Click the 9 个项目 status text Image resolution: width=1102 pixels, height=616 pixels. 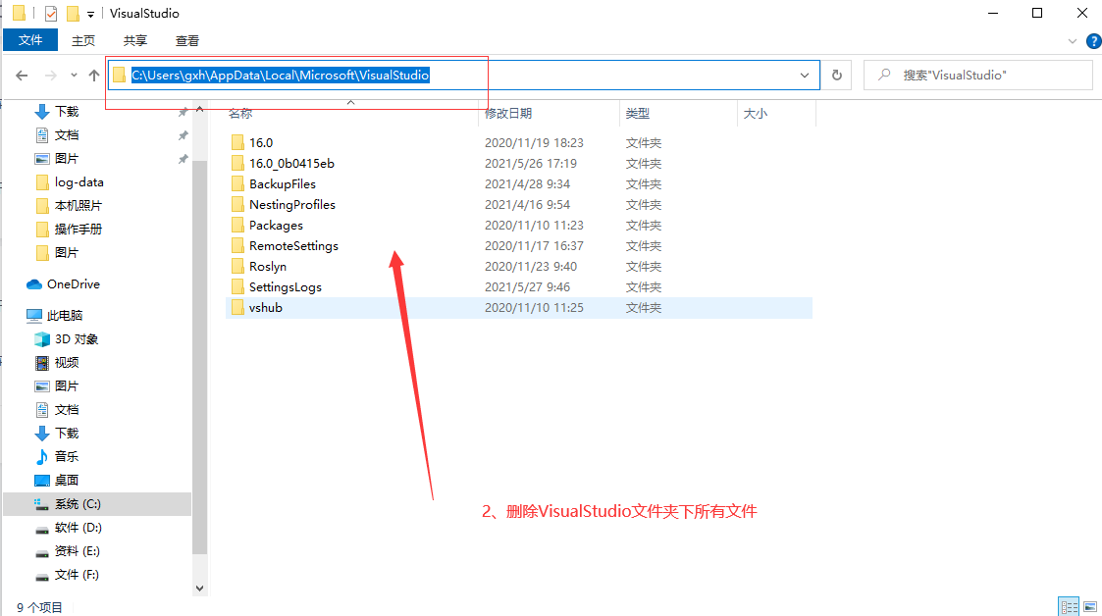pyautogui.click(x=39, y=607)
